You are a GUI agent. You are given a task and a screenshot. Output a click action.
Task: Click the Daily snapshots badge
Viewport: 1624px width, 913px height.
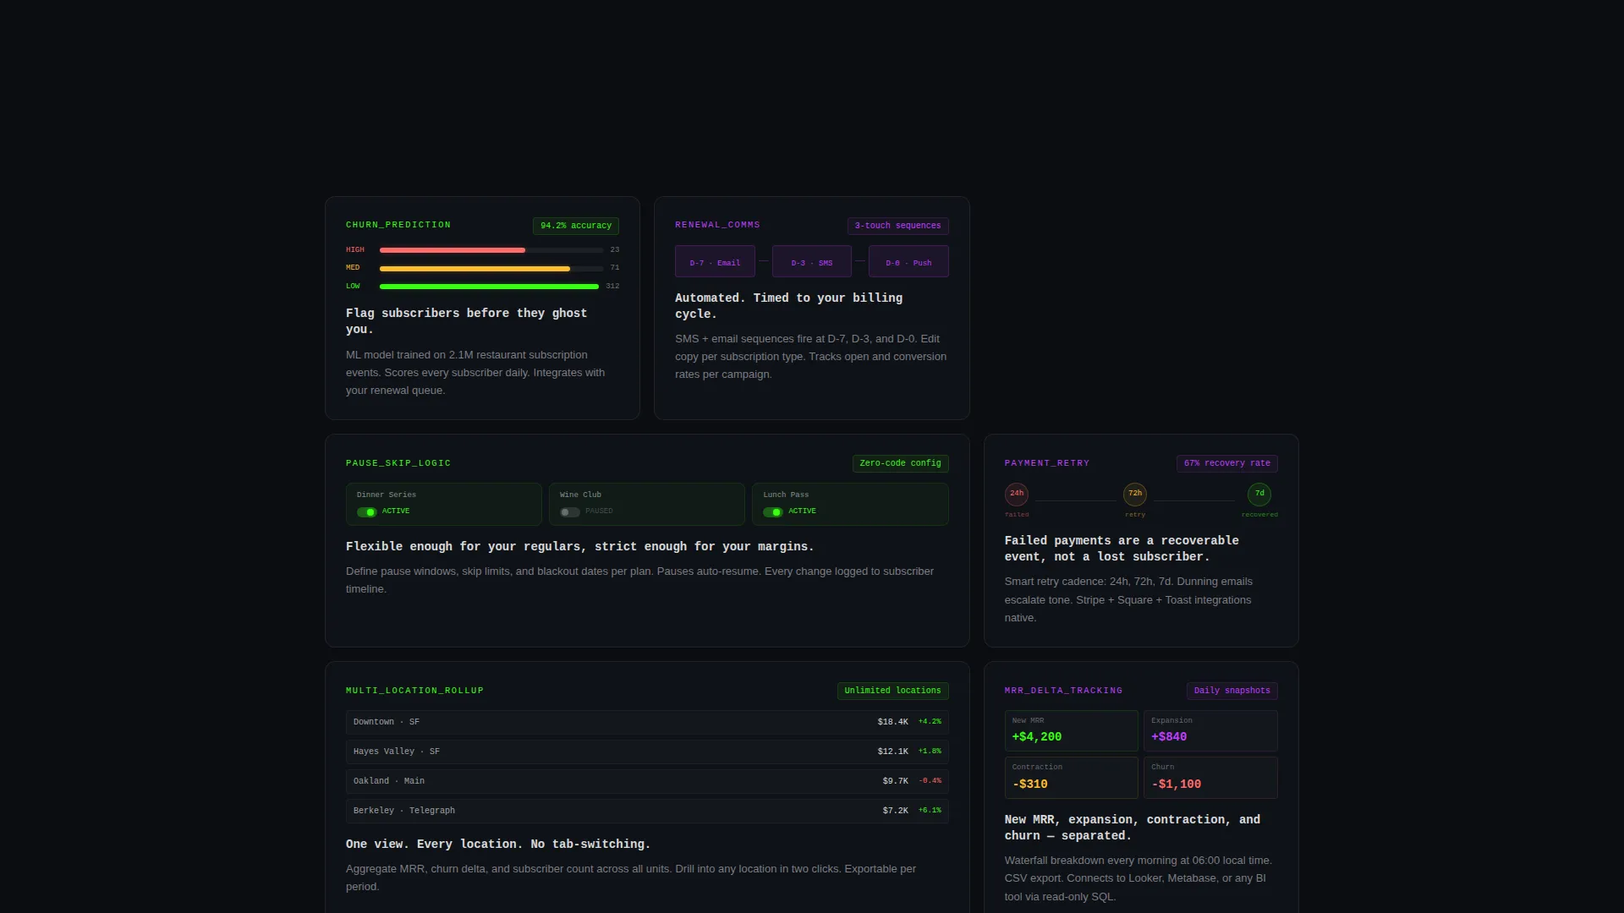pos(1232,691)
